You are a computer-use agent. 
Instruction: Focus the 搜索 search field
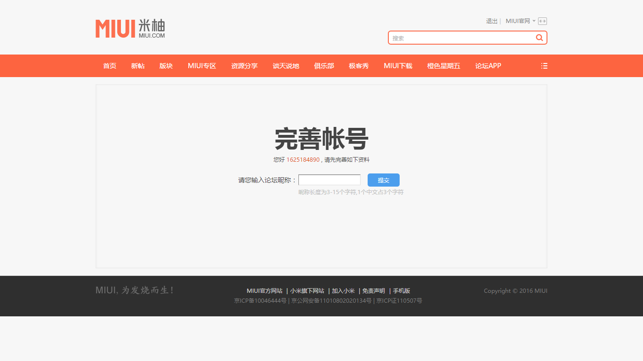point(461,38)
